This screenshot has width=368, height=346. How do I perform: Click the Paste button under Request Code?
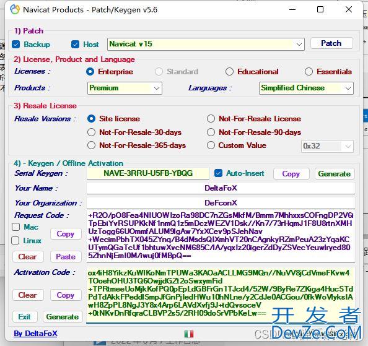click(66, 257)
